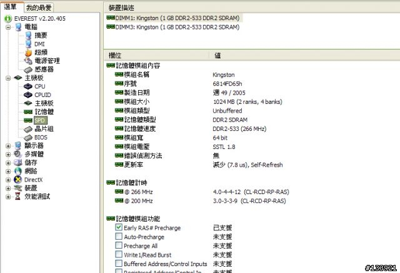Click the 主機板 sub-item board icon
Screen dimensions: 400x273
(x=28, y=103)
